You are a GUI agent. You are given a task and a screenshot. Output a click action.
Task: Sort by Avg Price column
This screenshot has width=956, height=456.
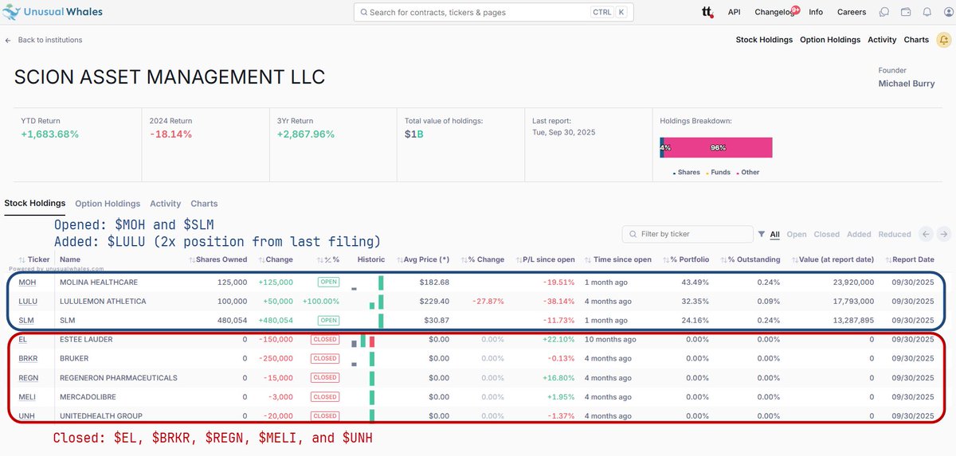tap(423, 259)
